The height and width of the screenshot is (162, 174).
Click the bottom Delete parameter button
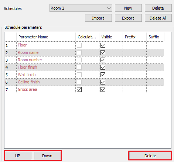pyautogui.click(x=150, y=156)
